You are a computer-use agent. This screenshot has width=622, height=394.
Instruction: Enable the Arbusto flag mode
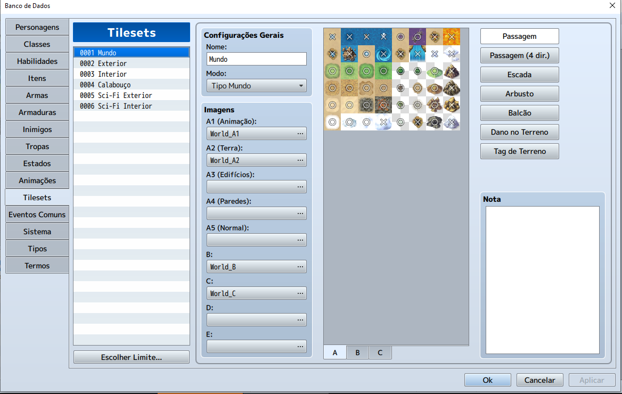519,94
